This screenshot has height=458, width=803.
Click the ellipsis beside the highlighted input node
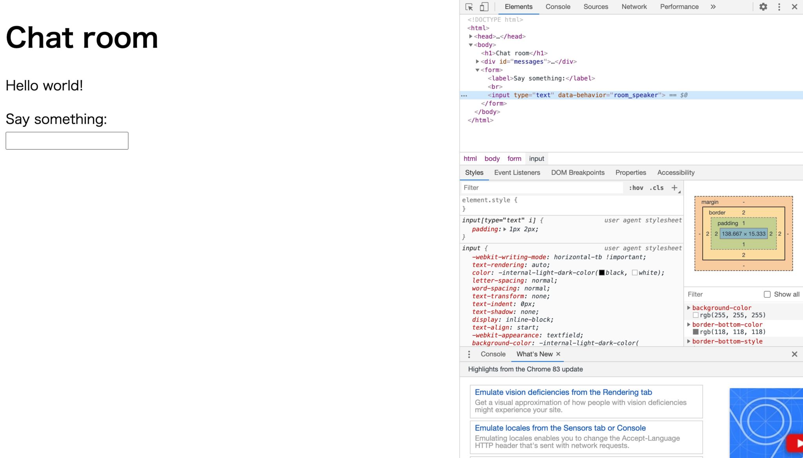point(464,95)
